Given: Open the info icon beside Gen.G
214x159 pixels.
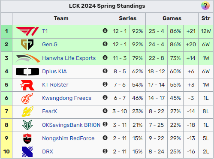Looking at the screenshot, I should [x=105, y=44].
